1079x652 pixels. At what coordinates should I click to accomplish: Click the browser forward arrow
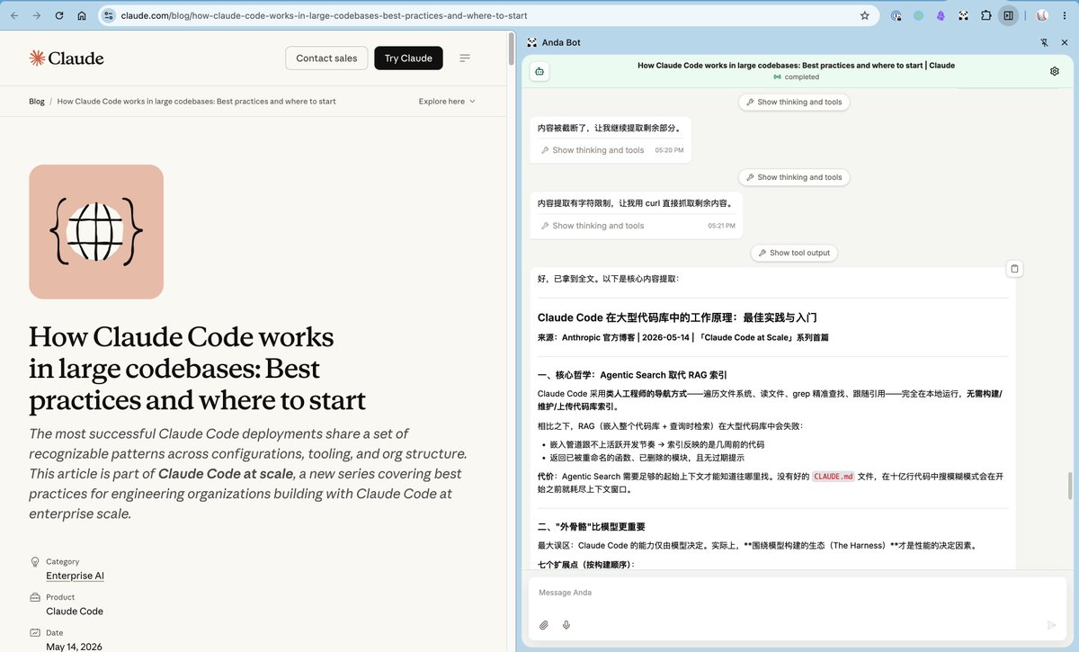coord(36,15)
